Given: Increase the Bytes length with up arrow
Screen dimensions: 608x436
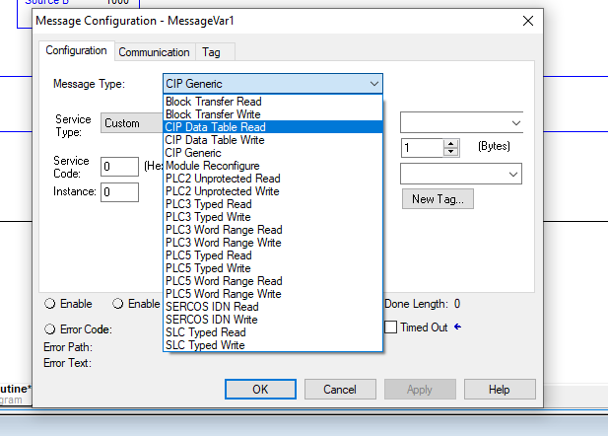Looking at the screenshot, I should (450, 144).
